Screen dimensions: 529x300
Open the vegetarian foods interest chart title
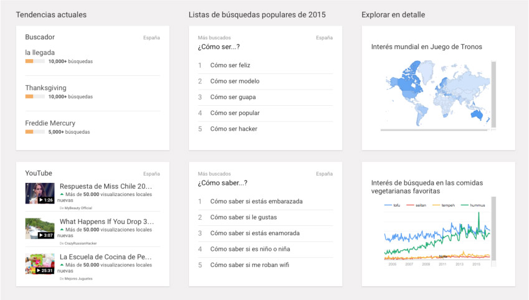click(427, 187)
